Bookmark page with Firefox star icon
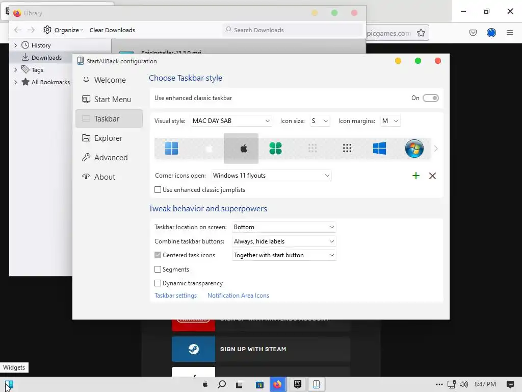 421,33
